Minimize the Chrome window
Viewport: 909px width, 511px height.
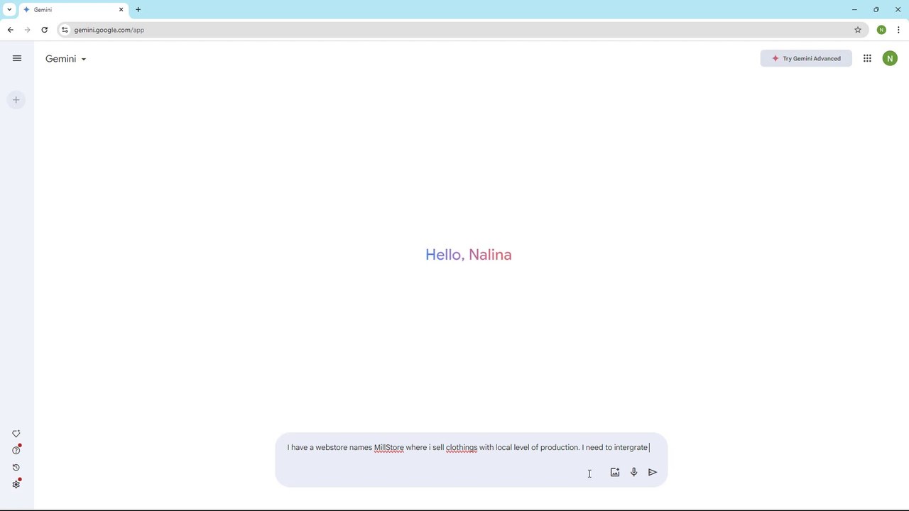[854, 10]
